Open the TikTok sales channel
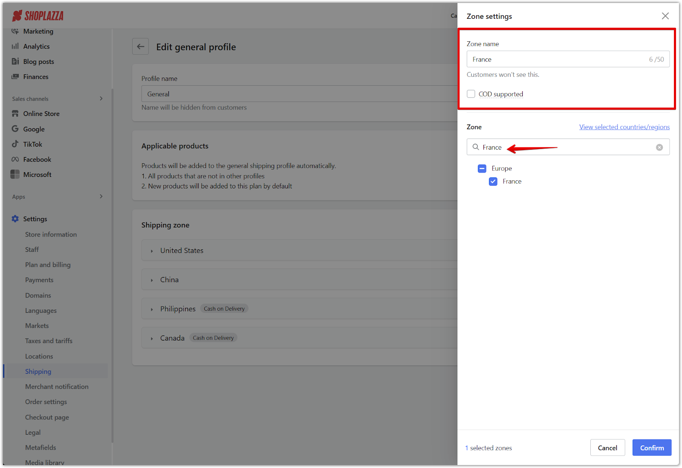 point(32,144)
